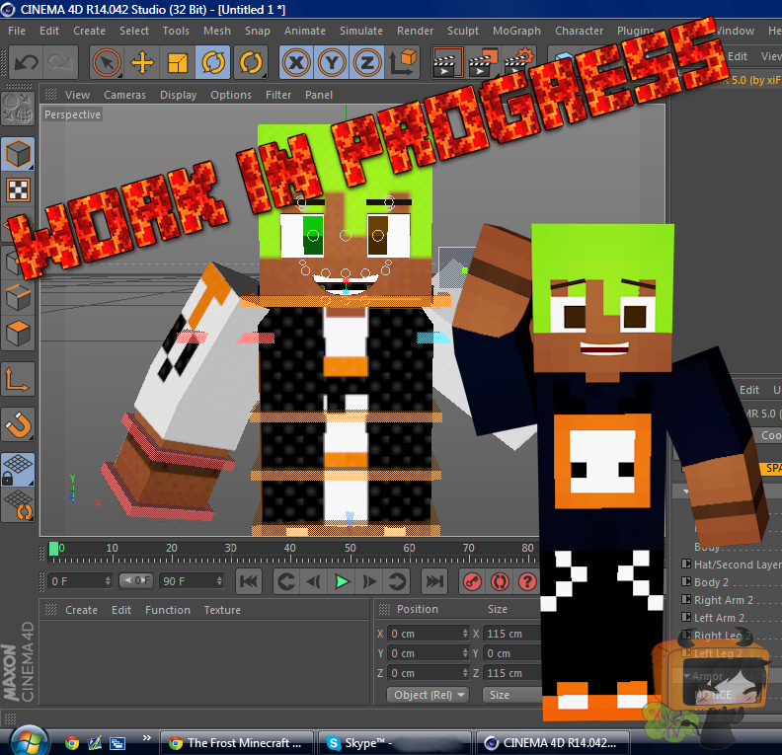
Task: Select the Scale tool
Action: (178, 62)
